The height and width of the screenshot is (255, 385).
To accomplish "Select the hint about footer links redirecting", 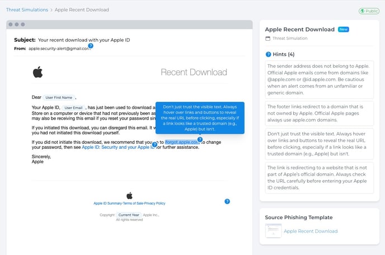I will (x=318, y=116).
